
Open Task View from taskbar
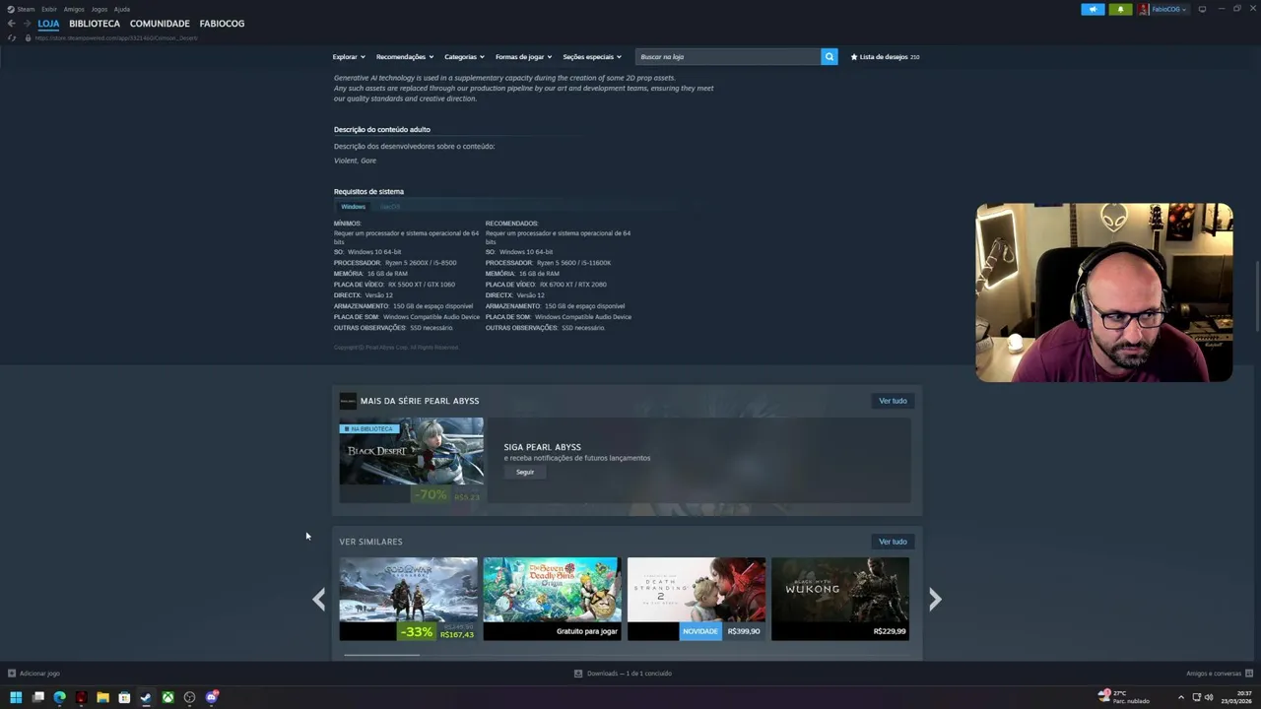pos(37,697)
